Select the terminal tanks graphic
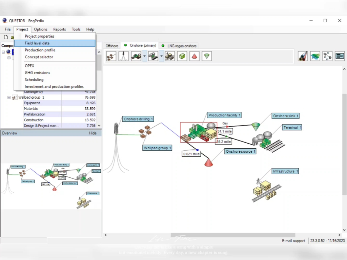 (268, 142)
